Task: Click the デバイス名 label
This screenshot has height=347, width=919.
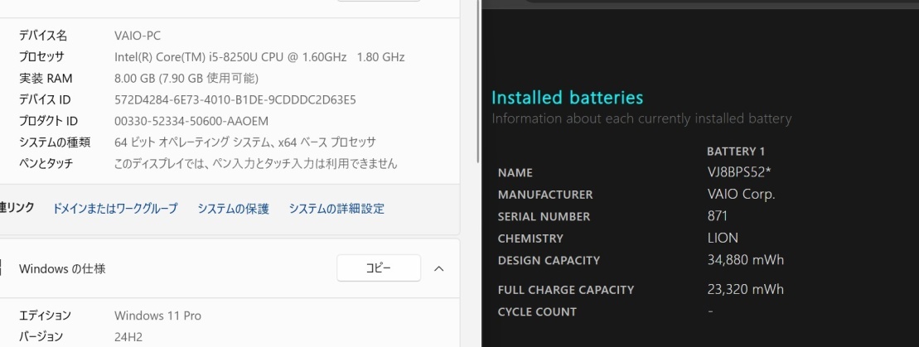Action: (43, 36)
